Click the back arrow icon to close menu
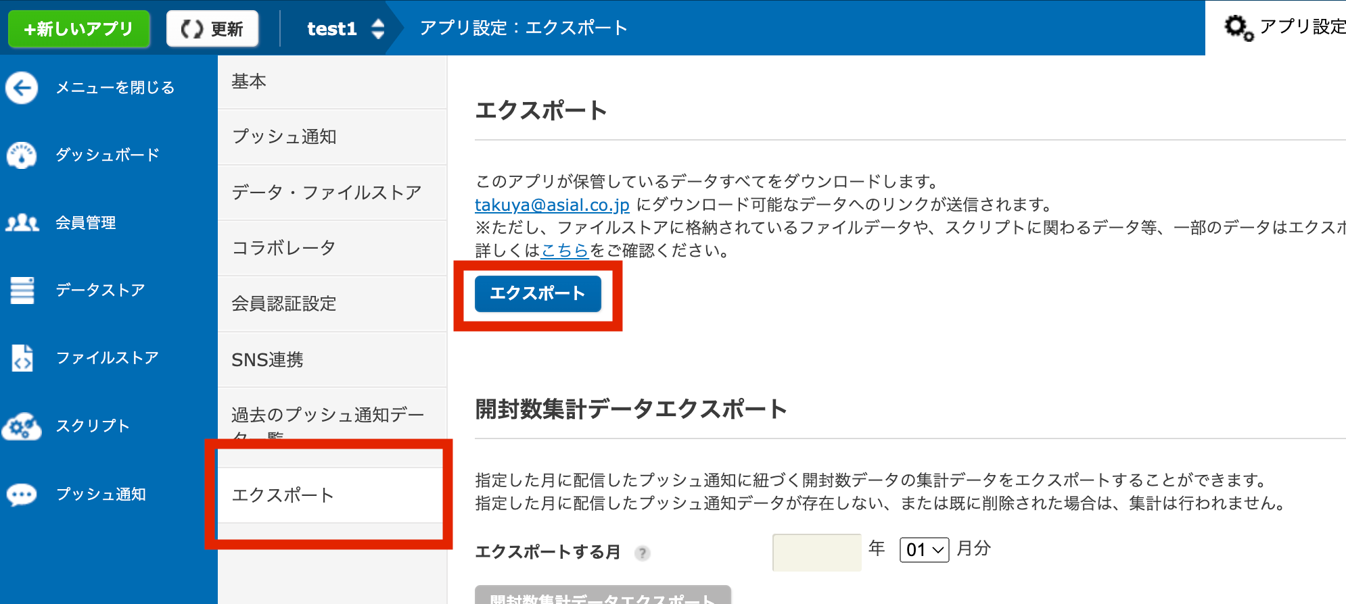The image size is (1346, 604). (x=22, y=88)
